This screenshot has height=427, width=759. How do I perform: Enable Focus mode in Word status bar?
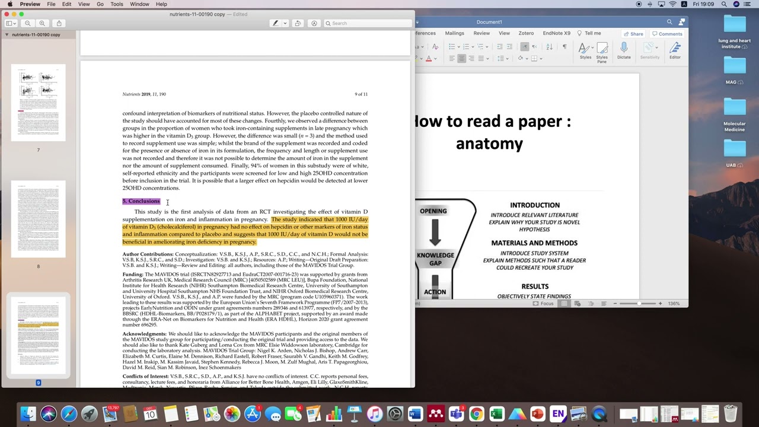pyautogui.click(x=543, y=304)
